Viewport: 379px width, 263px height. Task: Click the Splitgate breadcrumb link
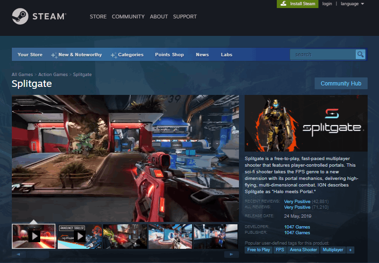(x=82, y=75)
